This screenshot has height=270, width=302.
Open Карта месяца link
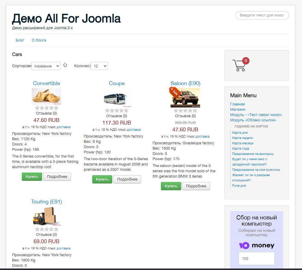(243, 143)
